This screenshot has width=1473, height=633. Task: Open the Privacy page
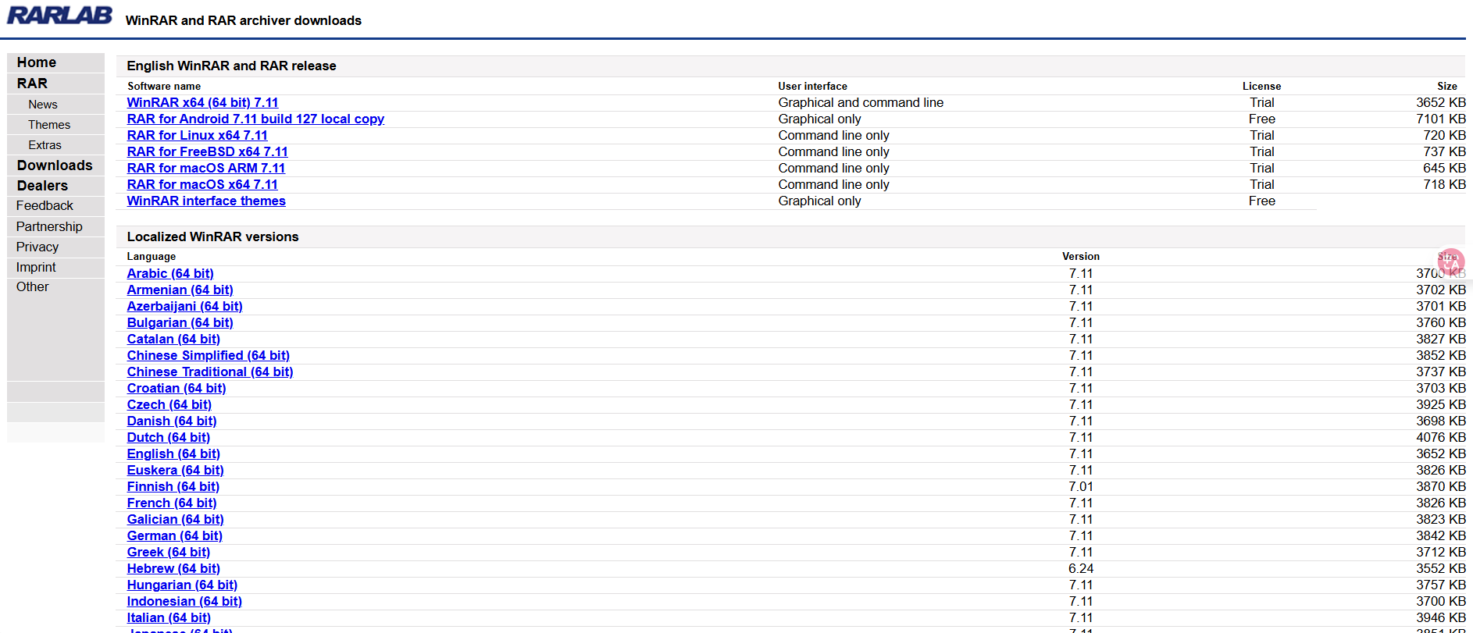tap(37, 247)
